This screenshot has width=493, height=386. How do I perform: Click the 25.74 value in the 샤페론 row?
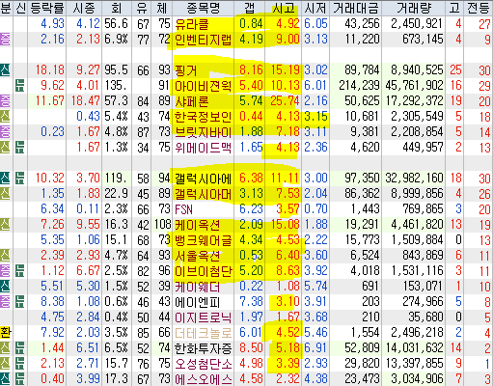tap(285, 101)
